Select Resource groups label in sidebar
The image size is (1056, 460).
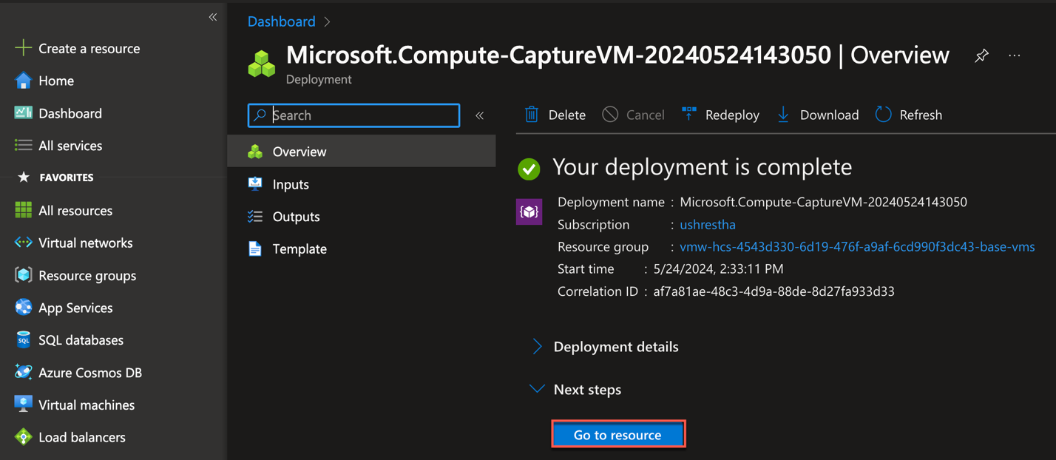click(87, 276)
